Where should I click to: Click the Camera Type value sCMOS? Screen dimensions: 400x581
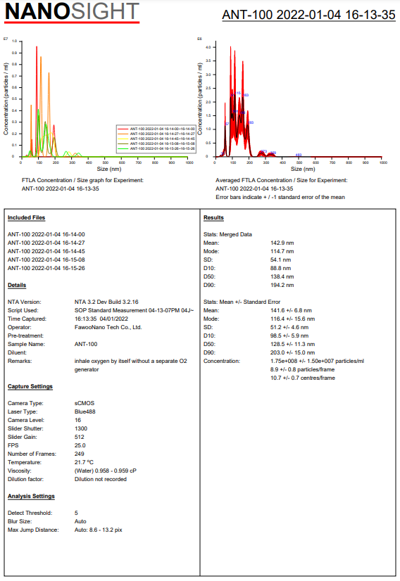tap(85, 403)
